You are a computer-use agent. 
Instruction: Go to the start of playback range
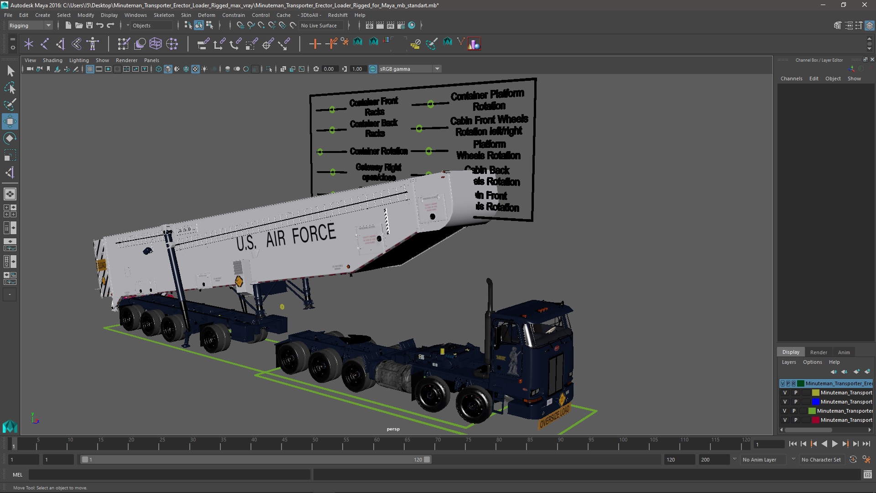pos(793,444)
